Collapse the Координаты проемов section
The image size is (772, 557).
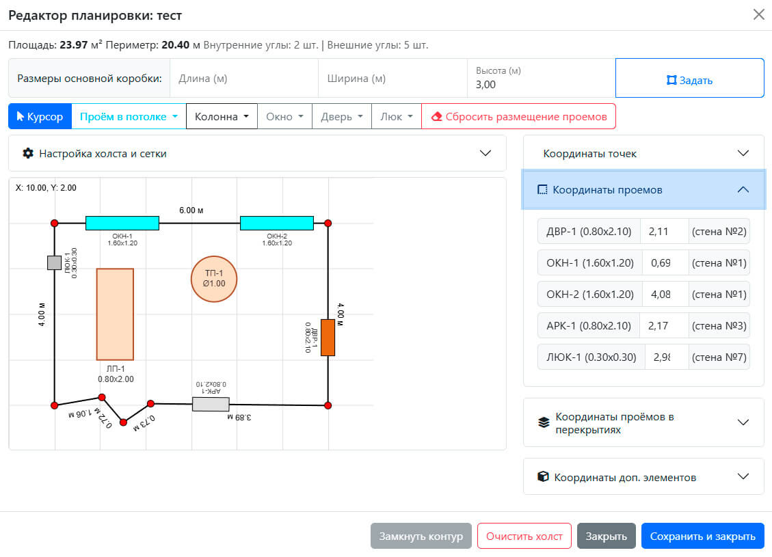(643, 190)
